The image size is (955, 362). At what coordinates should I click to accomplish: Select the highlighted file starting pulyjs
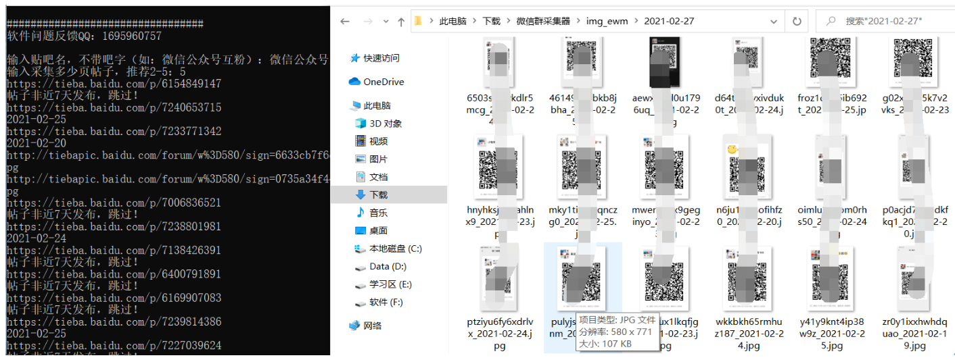point(582,298)
